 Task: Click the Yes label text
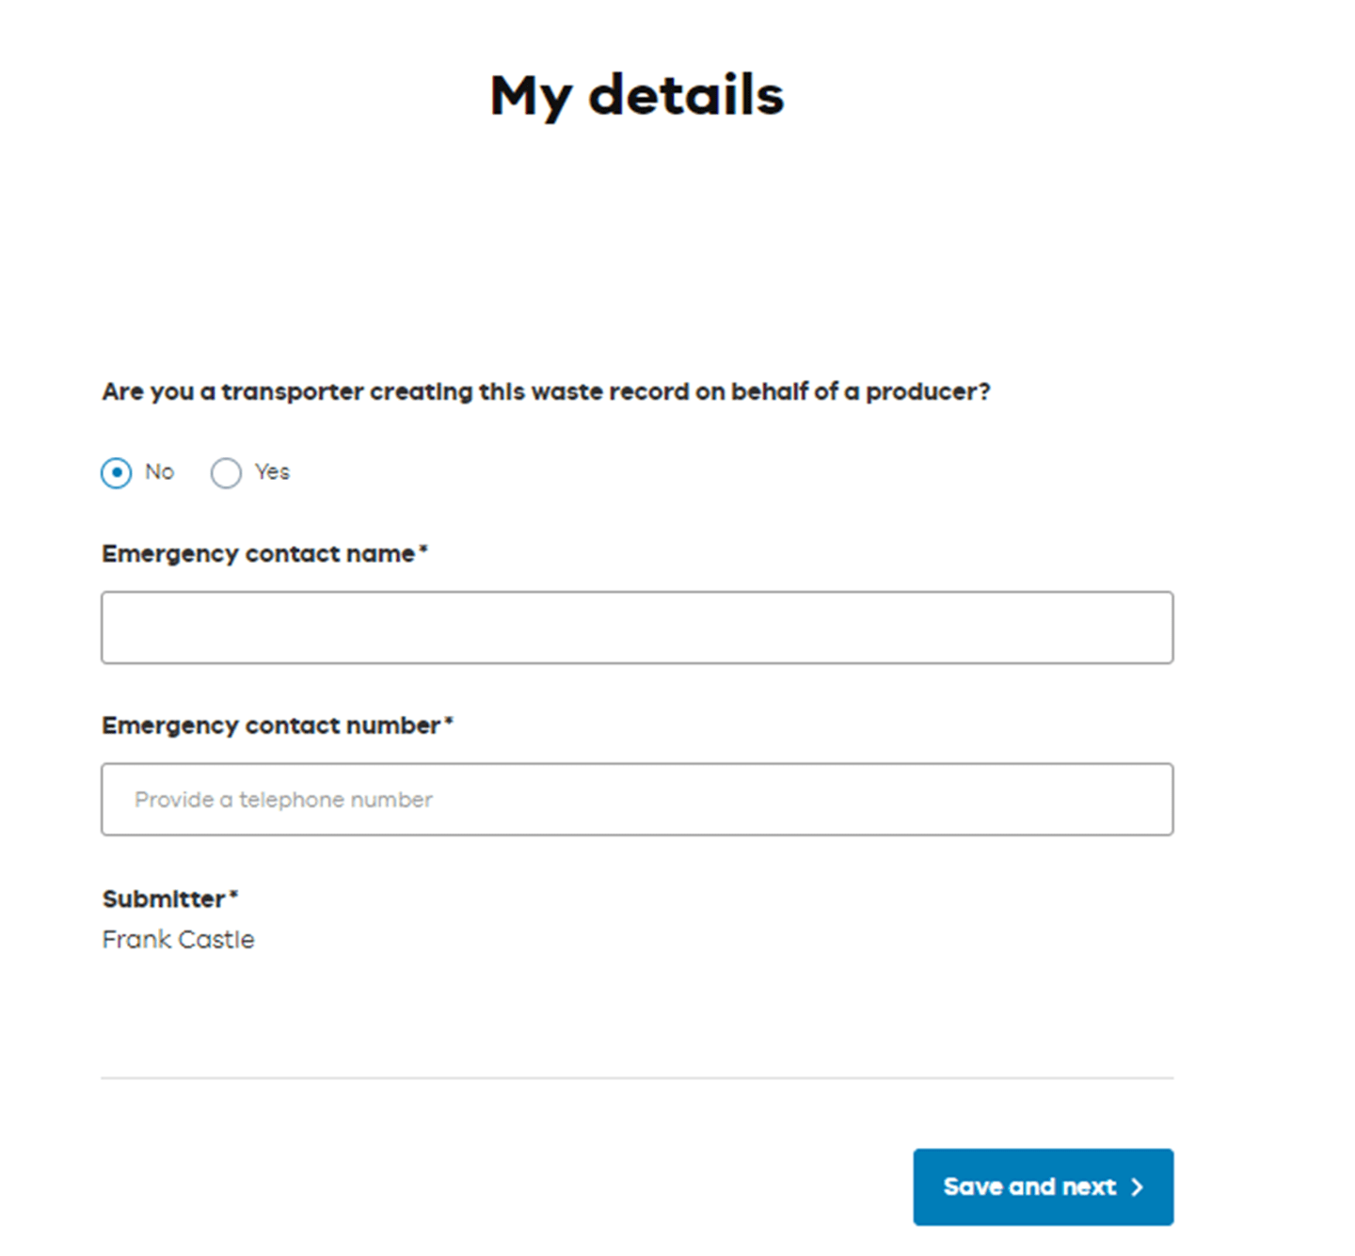271,471
